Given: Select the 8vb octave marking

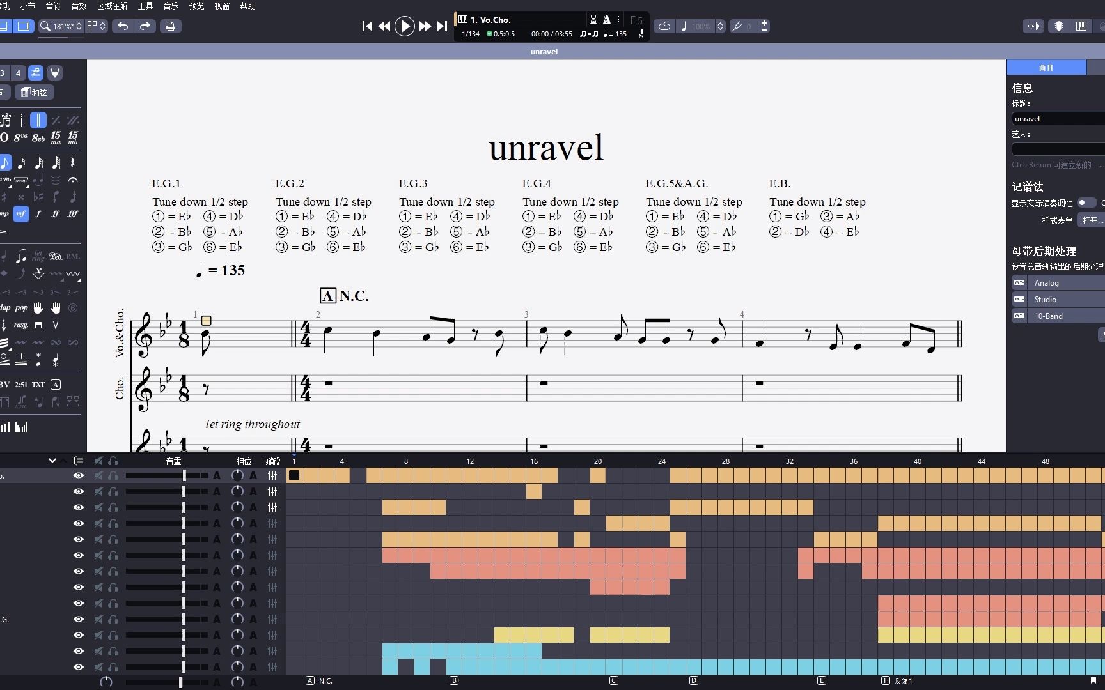Looking at the screenshot, I should pos(38,137).
